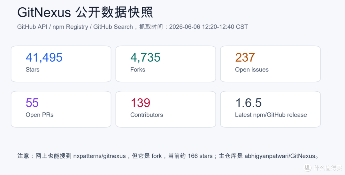Viewport: 345px width, 175px height.
Task: Click the Latest npm/GitHub release label
Action: click(x=271, y=115)
